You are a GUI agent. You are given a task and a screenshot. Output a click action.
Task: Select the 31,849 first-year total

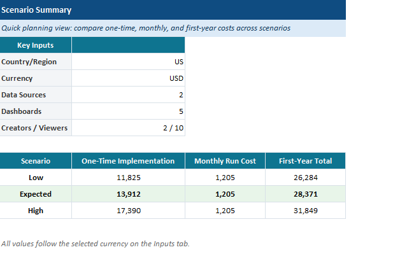click(x=305, y=211)
